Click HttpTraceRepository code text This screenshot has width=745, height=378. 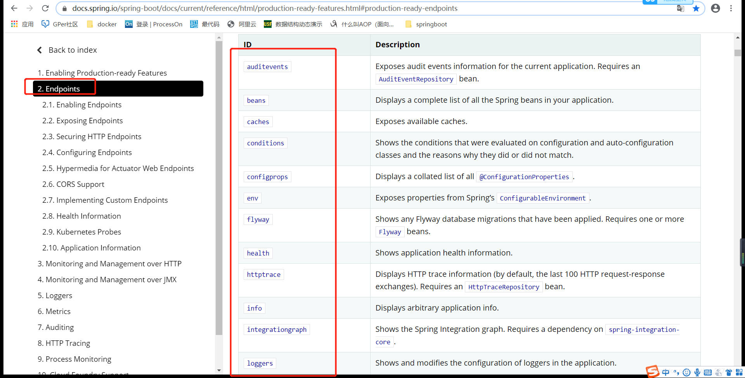click(x=504, y=287)
